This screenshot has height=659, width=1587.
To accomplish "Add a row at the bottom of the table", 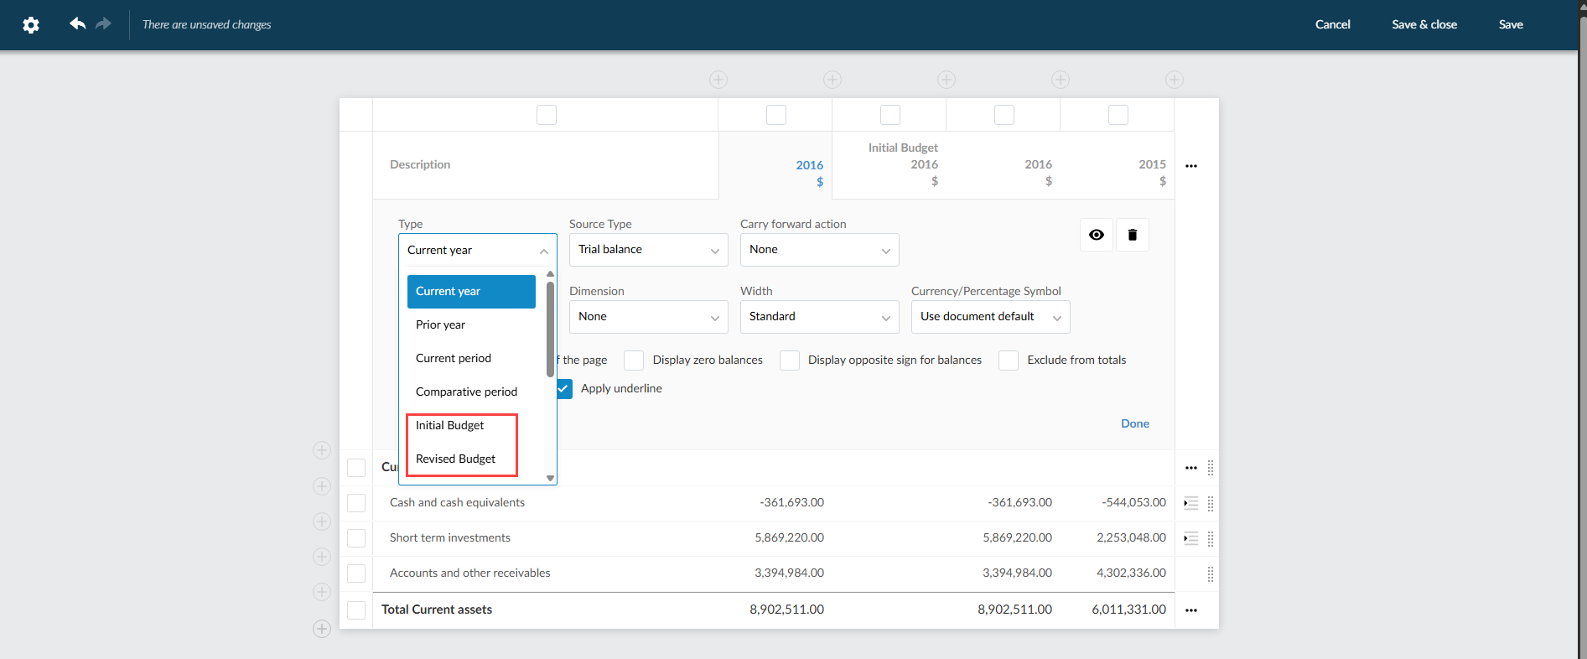I will click(x=322, y=629).
